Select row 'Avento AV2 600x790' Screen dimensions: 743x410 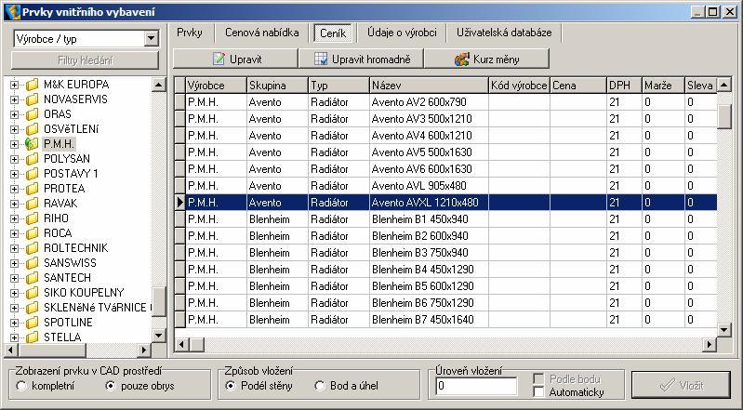[445, 102]
